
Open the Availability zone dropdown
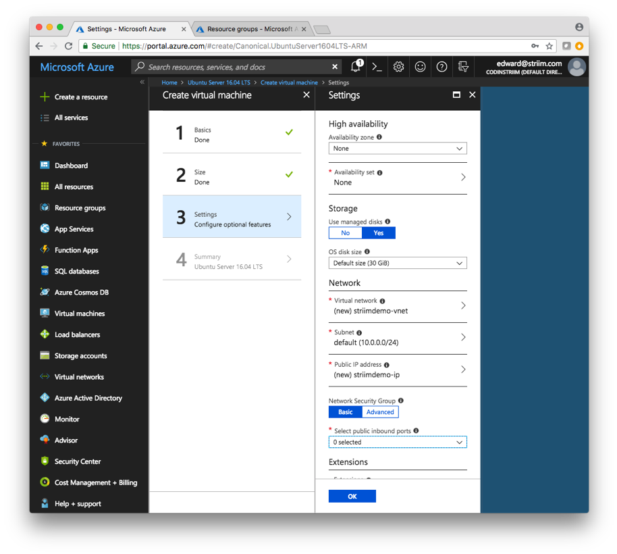[x=398, y=149]
